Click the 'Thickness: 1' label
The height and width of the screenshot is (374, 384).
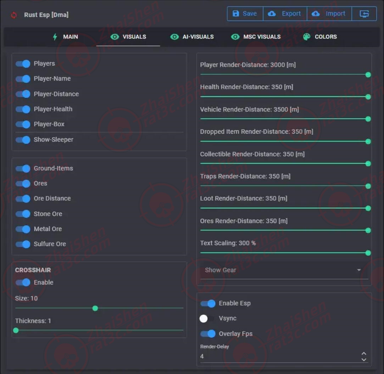click(33, 321)
